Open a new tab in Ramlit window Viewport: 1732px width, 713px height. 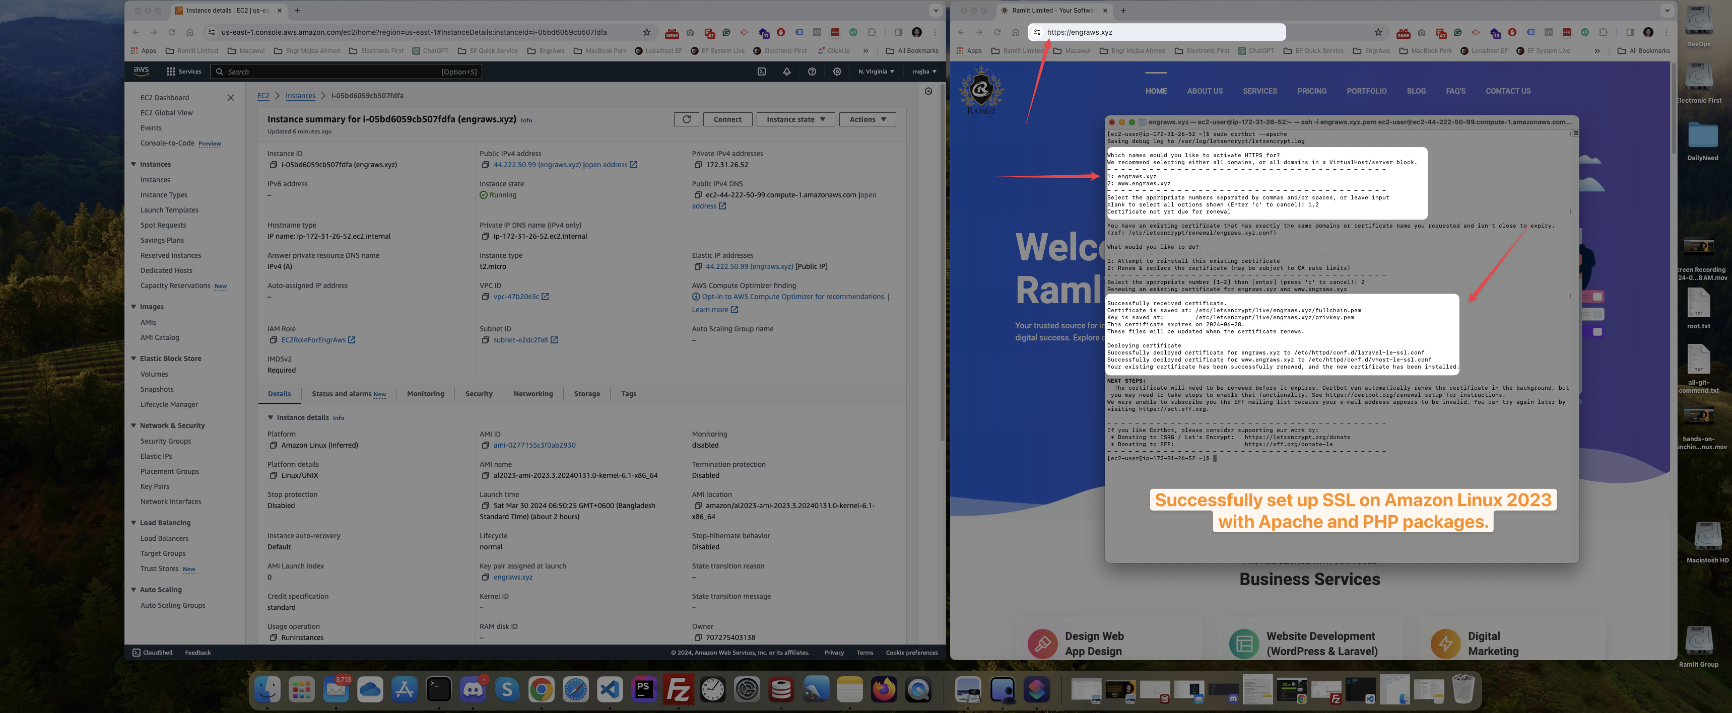tap(1123, 10)
